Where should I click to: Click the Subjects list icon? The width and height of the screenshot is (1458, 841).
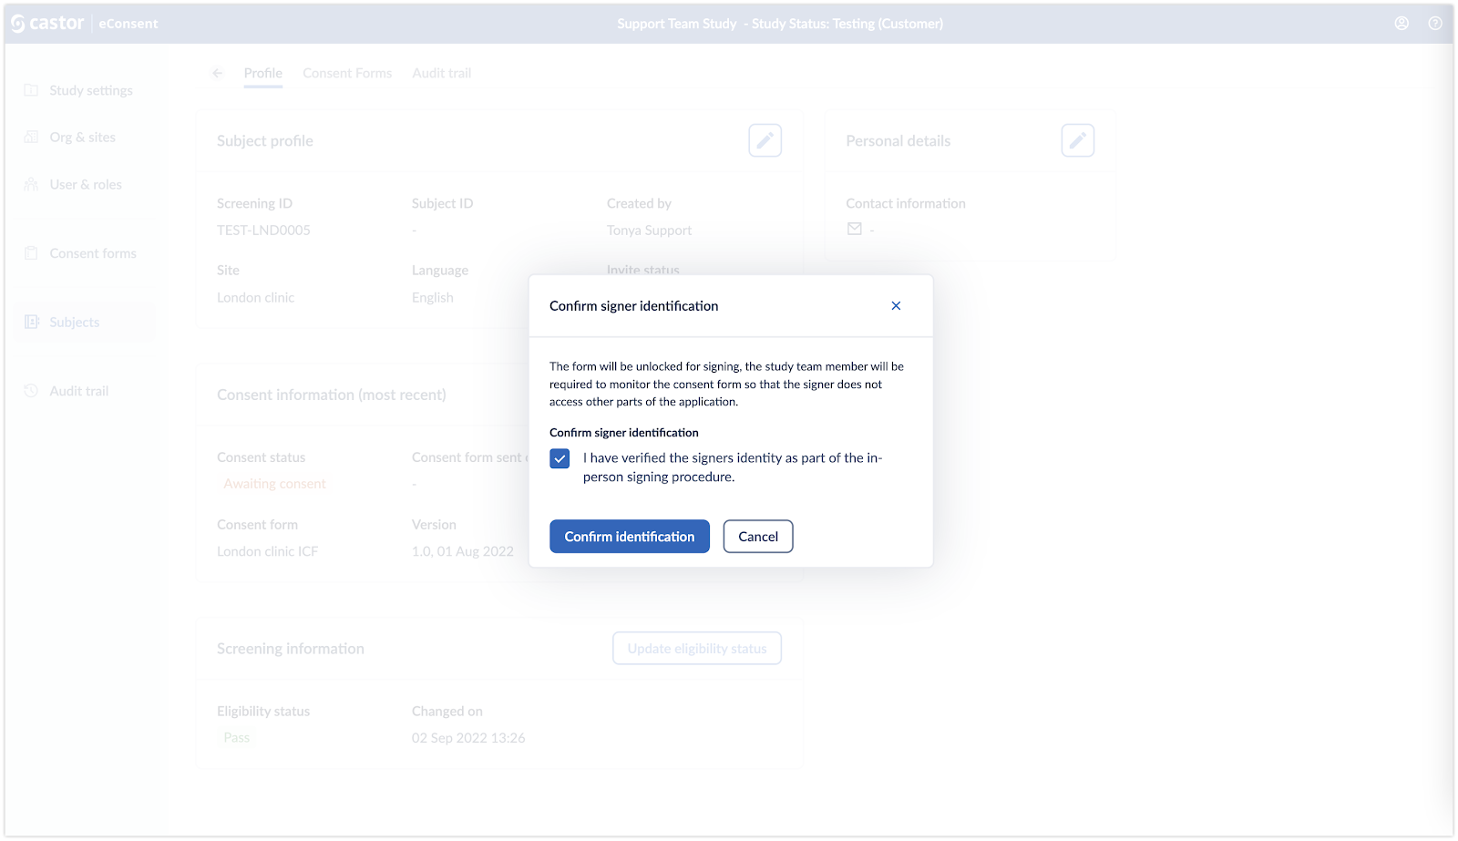(32, 323)
